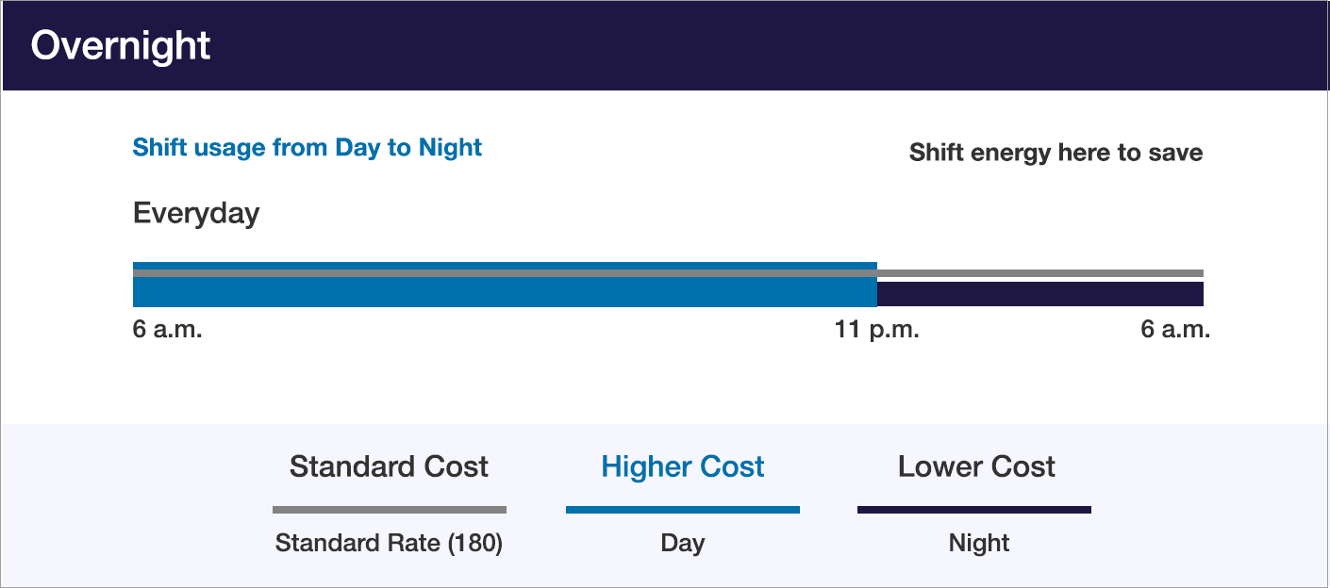The image size is (1330, 588).
Task: Click the Standard Cost legend heading
Action: [x=389, y=466]
